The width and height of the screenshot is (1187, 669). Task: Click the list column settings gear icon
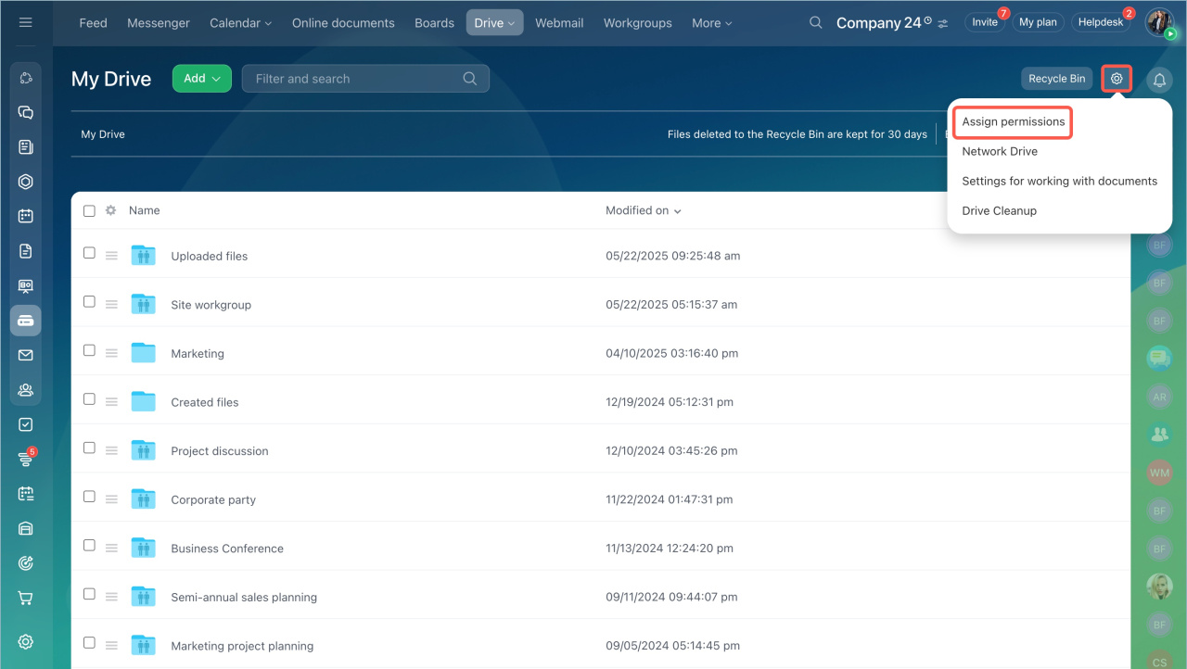tap(110, 210)
